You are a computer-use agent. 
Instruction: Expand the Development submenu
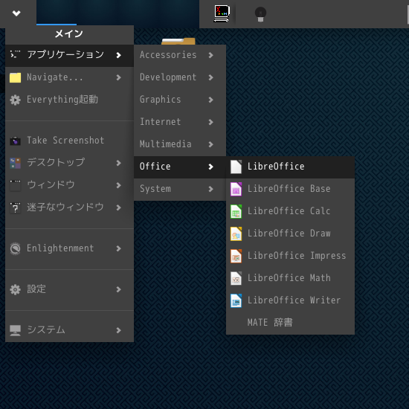[x=180, y=77]
